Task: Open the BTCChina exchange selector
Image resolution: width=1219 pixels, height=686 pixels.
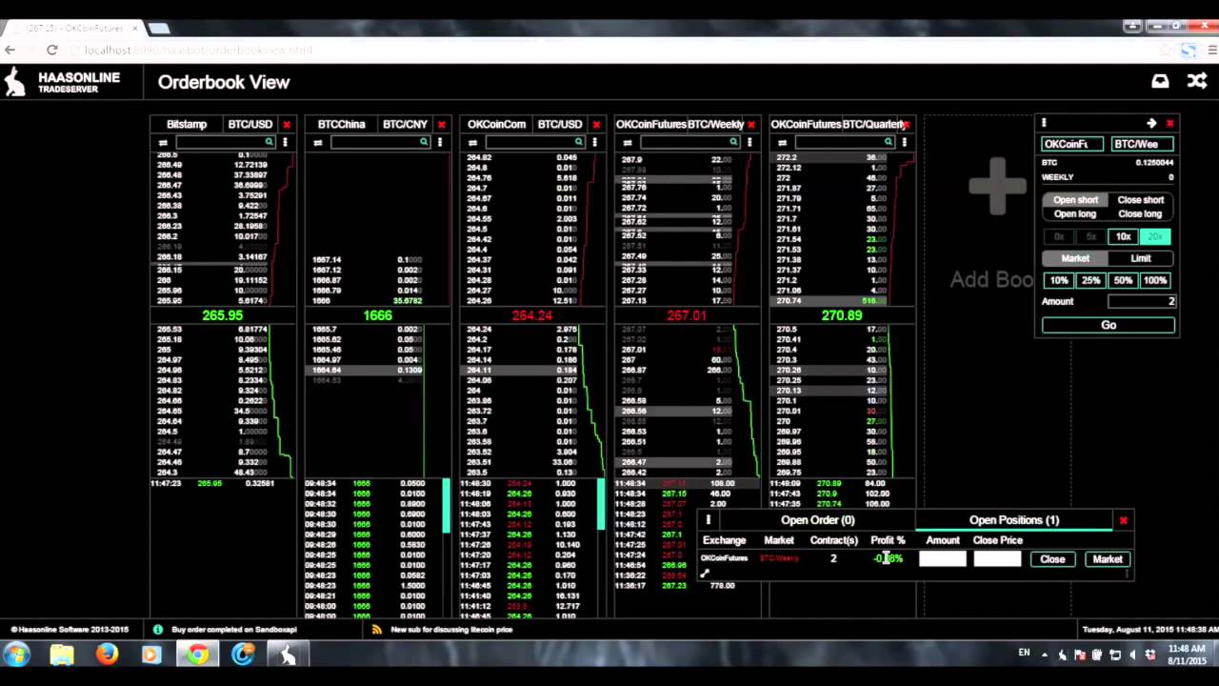Action: (341, 125)
